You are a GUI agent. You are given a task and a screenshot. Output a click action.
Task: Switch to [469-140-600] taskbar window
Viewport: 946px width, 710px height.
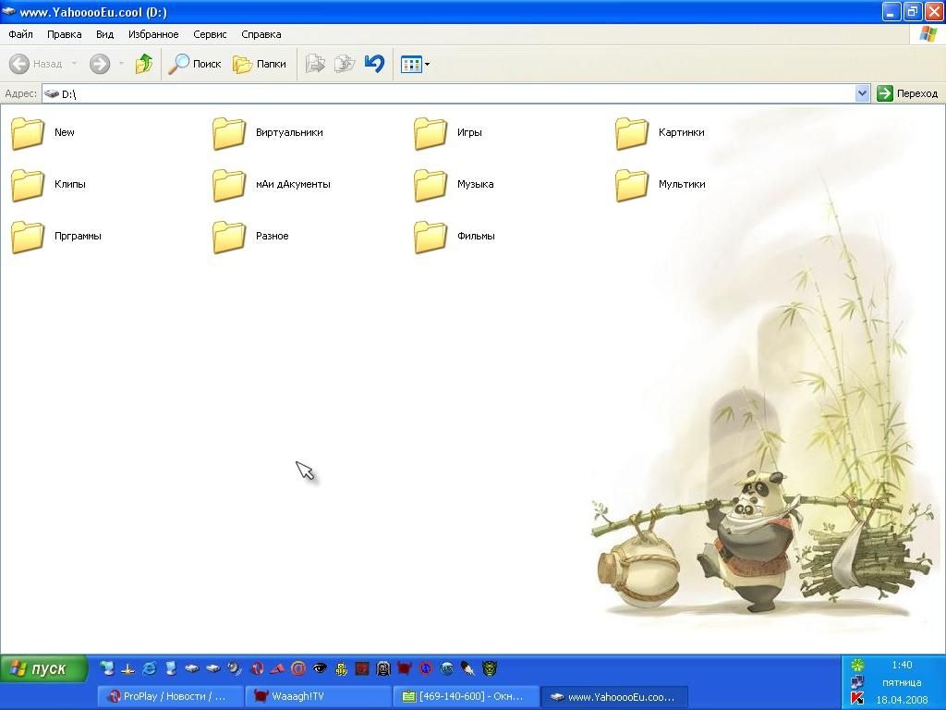point(467,696)
